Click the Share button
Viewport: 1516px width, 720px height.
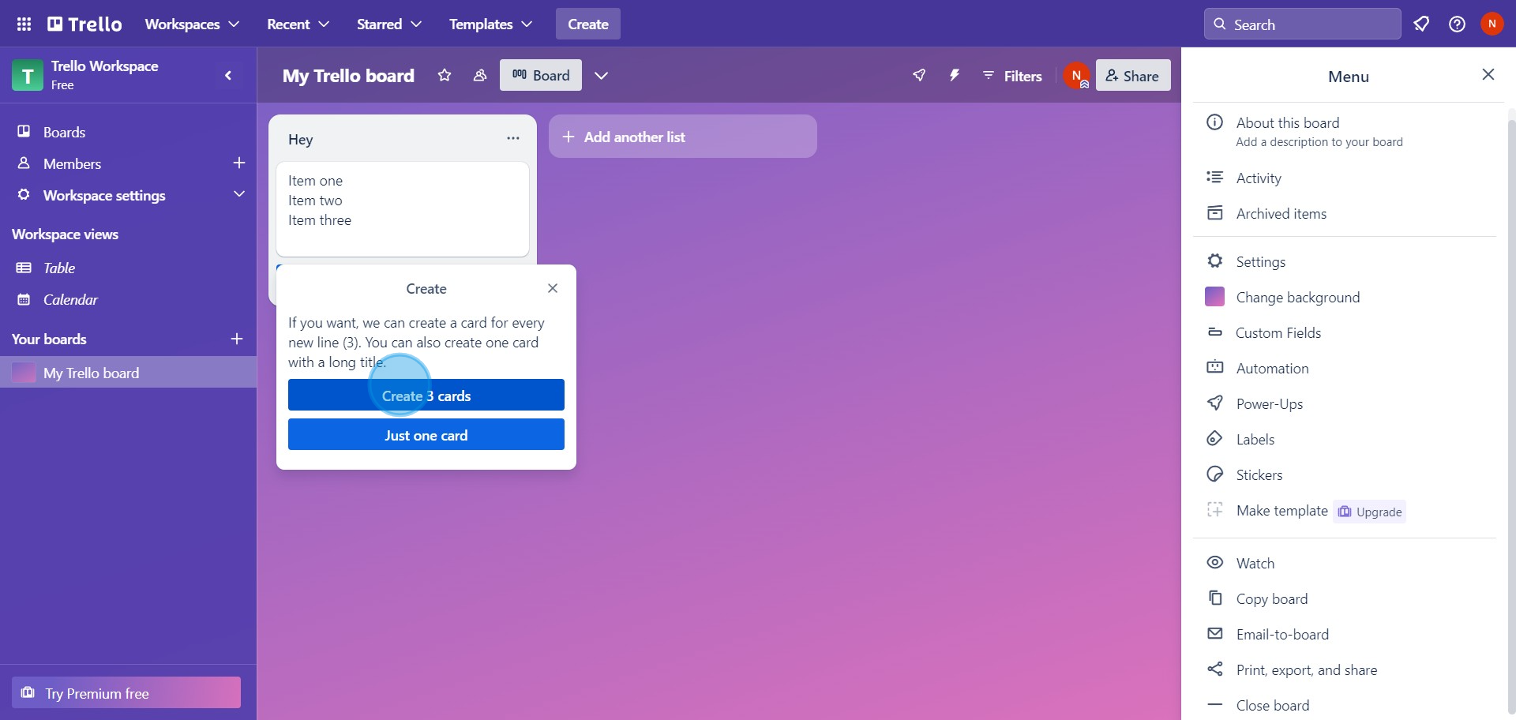pos(1133,75)
